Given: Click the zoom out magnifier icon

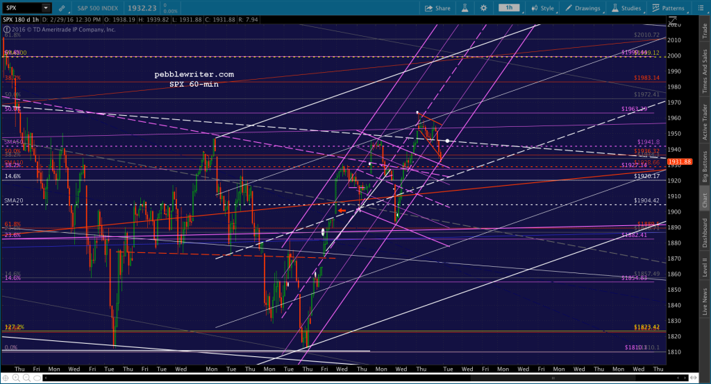Looking at the screenshot, I should click(27, 378).
